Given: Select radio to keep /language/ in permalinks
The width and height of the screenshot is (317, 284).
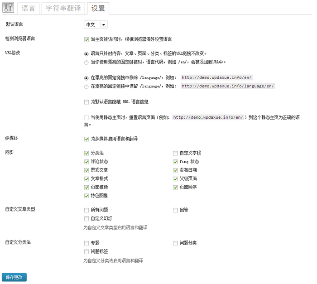Looking at the screenshot, I should pos(86,86).
